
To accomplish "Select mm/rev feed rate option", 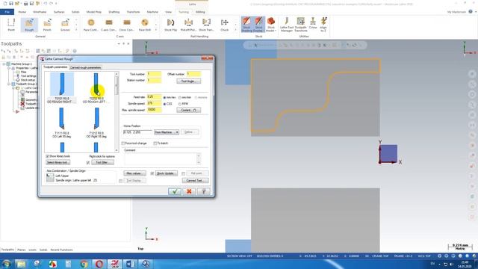I will [x=164, y=98].
